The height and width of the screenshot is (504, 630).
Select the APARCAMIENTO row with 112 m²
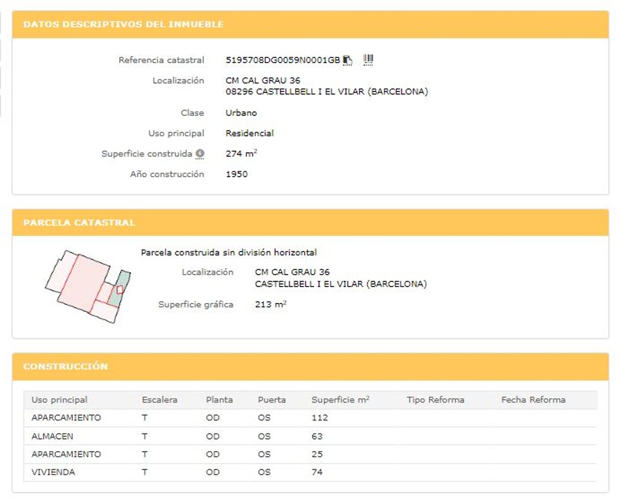[310, 418]
